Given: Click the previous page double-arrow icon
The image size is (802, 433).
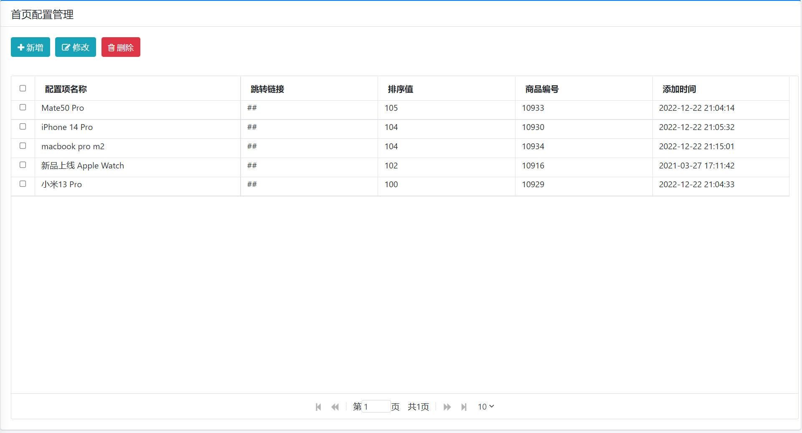Looking at the screenshot, I should (x=335, y=407).
